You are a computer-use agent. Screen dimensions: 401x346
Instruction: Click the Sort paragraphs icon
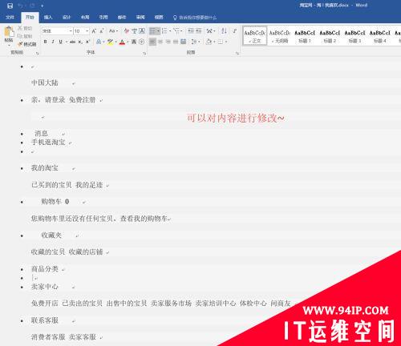pos(224,31)
